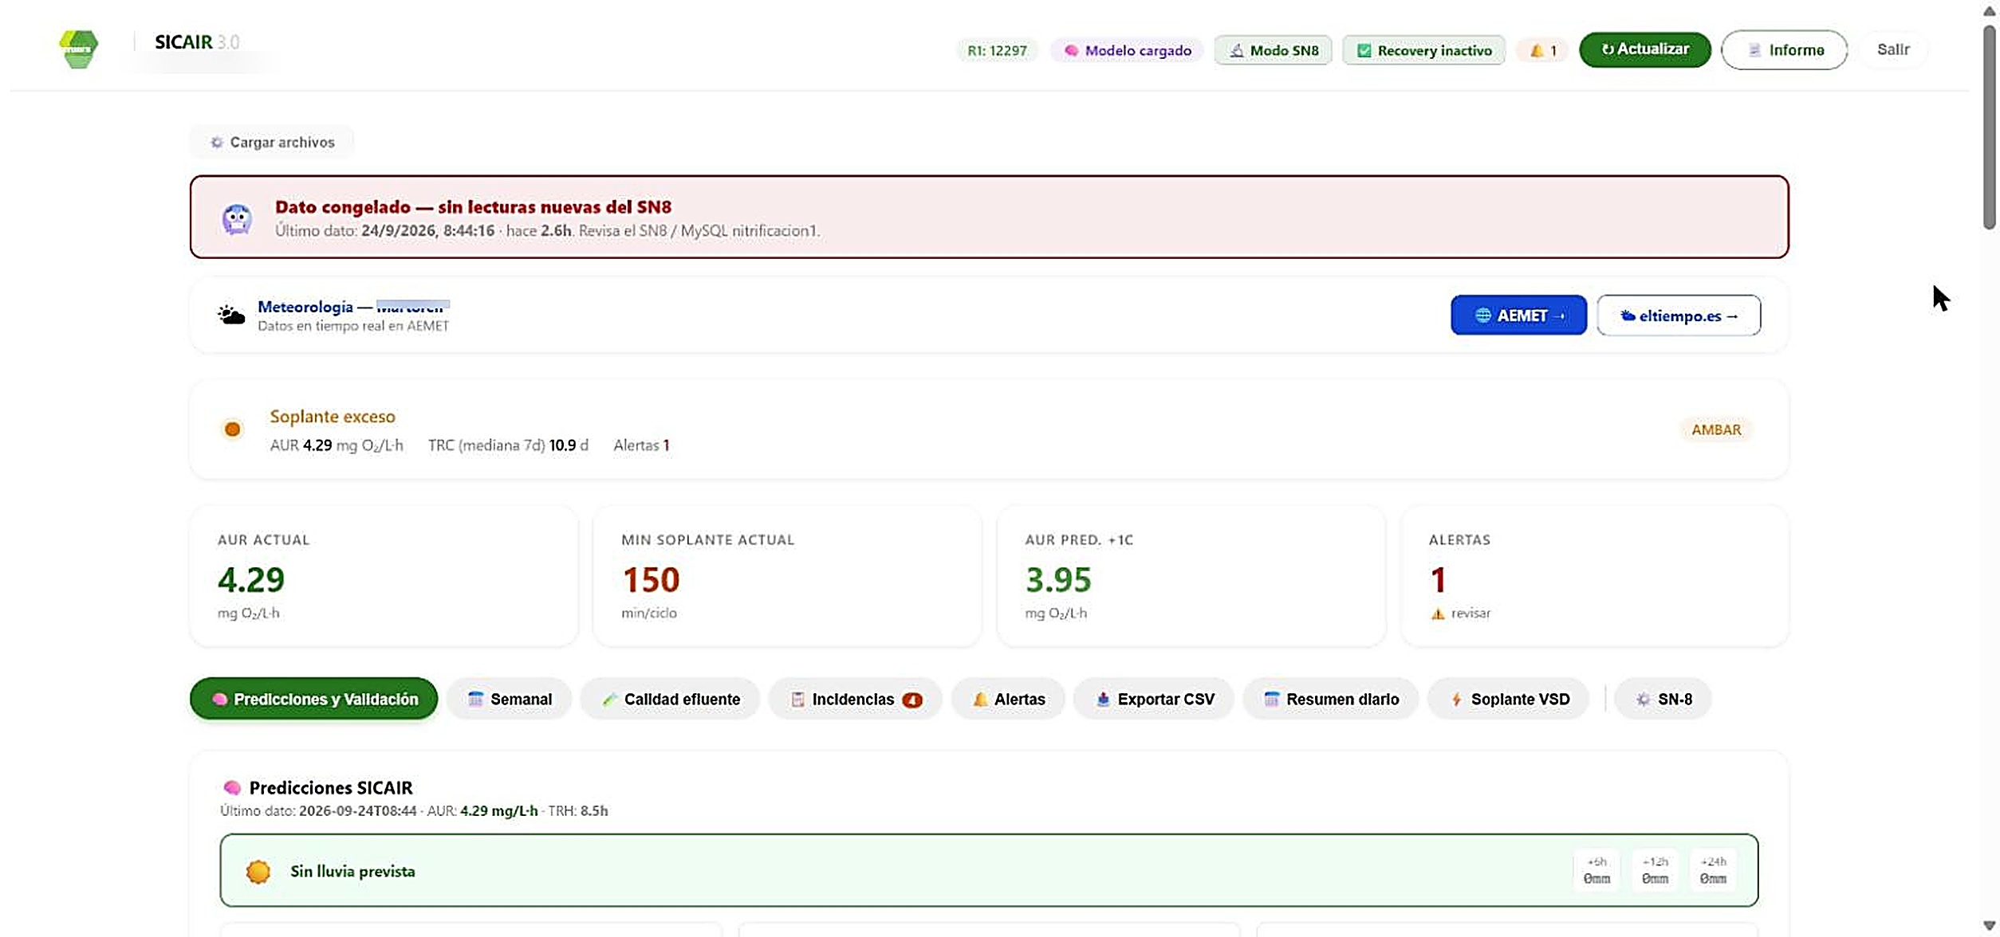
Task: Click the orange status dot next to Soplante exceso
Action: pos(232,429)
